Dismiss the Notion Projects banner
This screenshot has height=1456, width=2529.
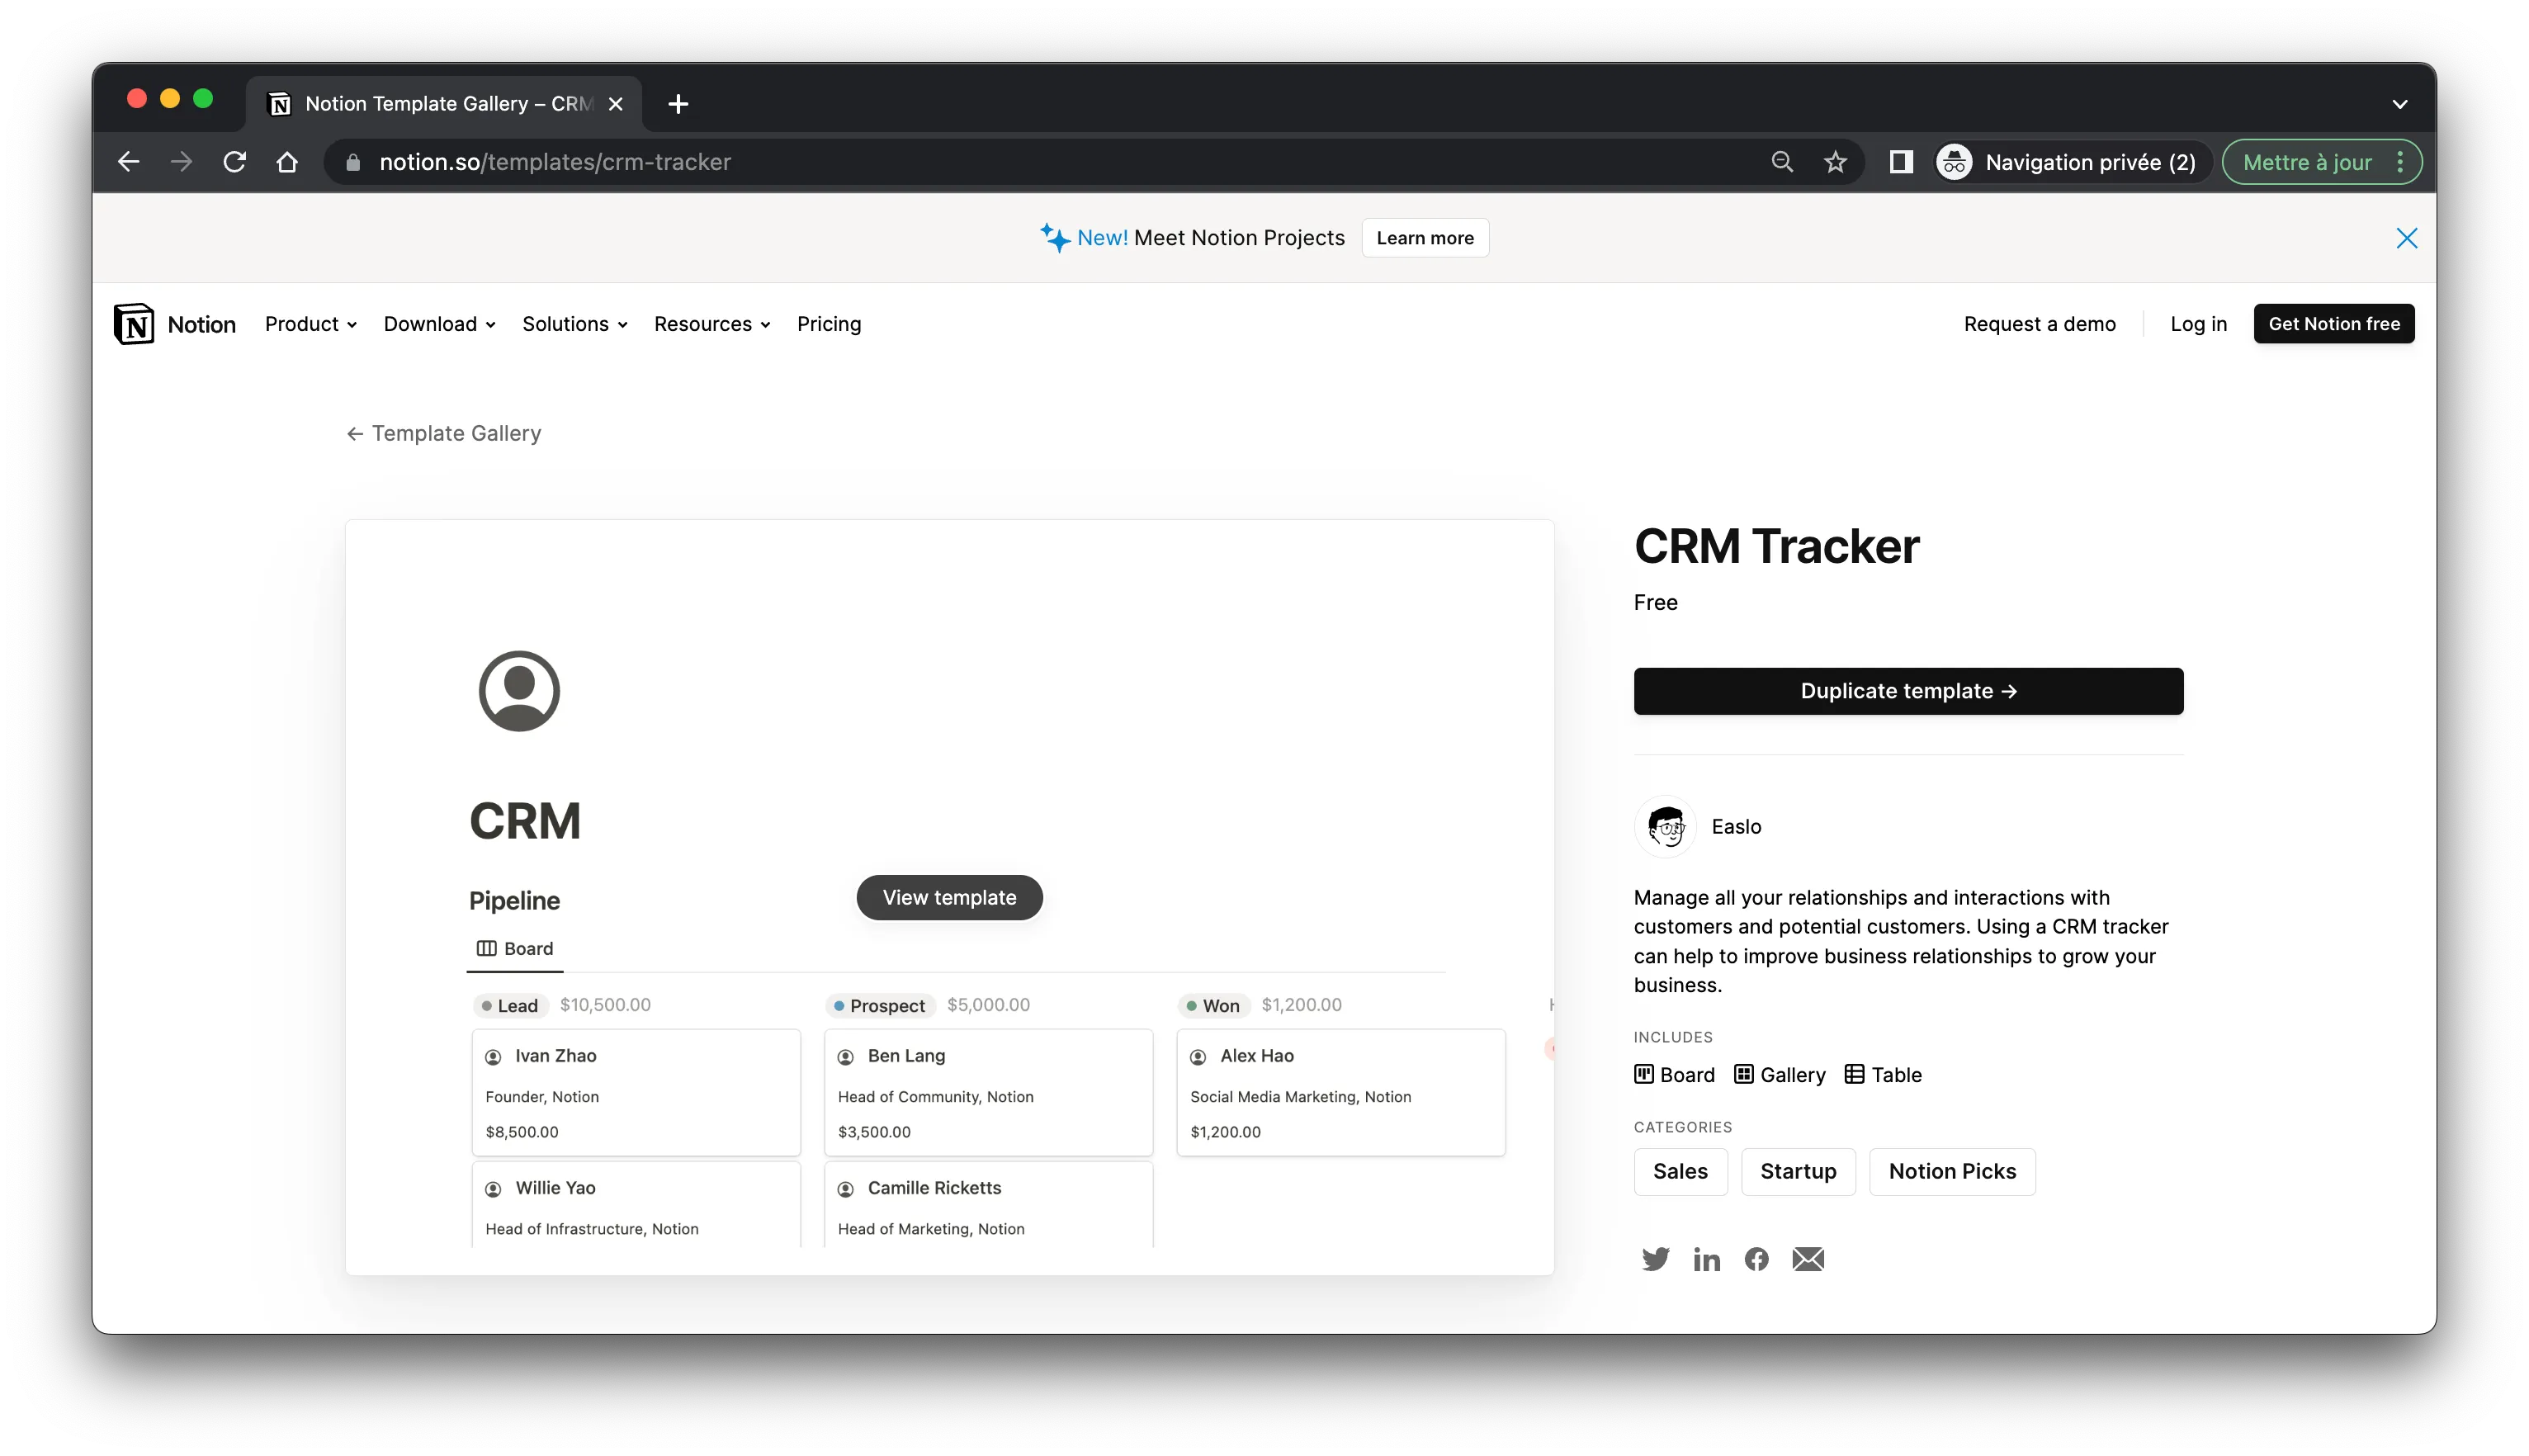2407,238
